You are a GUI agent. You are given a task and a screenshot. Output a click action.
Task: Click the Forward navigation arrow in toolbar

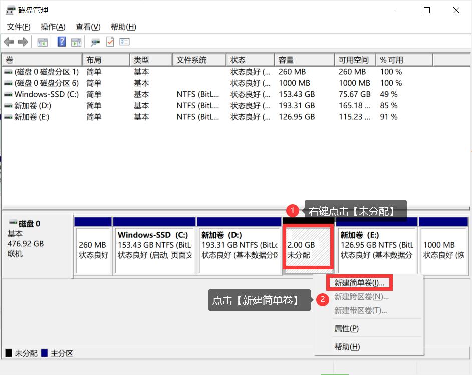(x=23, y=42)
